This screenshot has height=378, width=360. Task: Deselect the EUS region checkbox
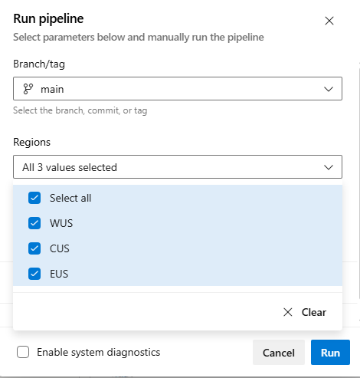point(34,274)
